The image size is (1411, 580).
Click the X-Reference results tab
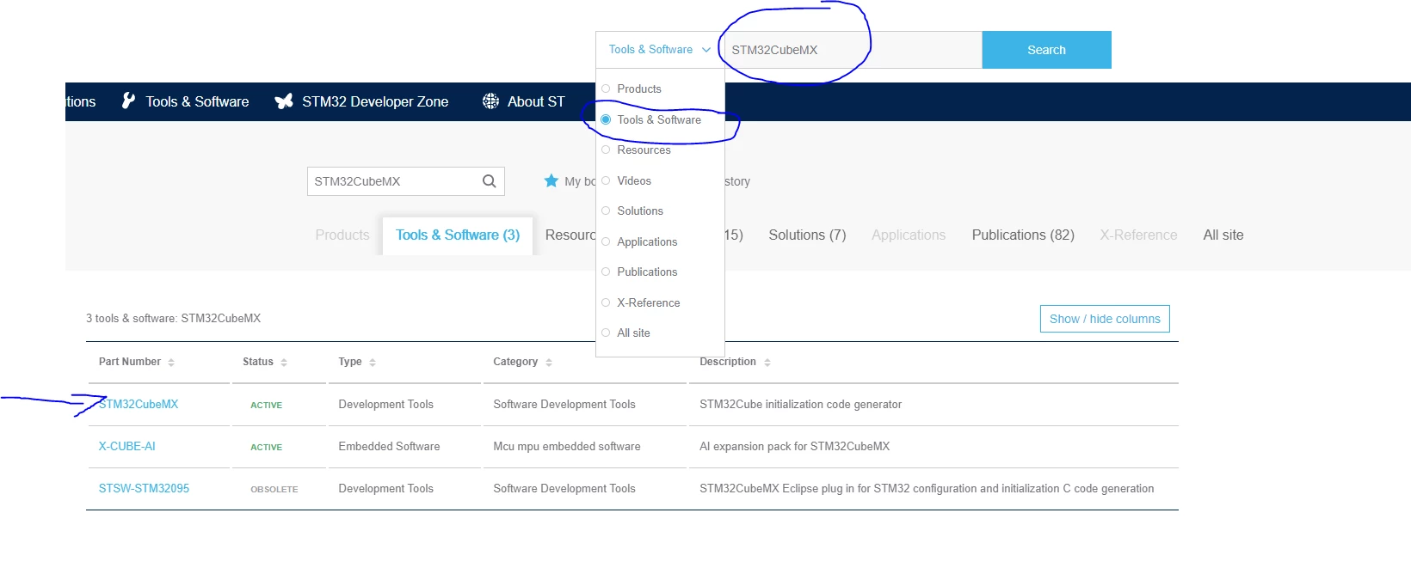[x=1138, y=235]
